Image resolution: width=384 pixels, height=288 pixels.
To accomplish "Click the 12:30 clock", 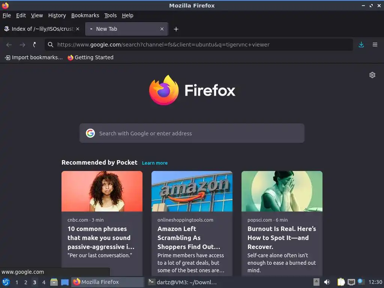I will click(x=375, y=282).
